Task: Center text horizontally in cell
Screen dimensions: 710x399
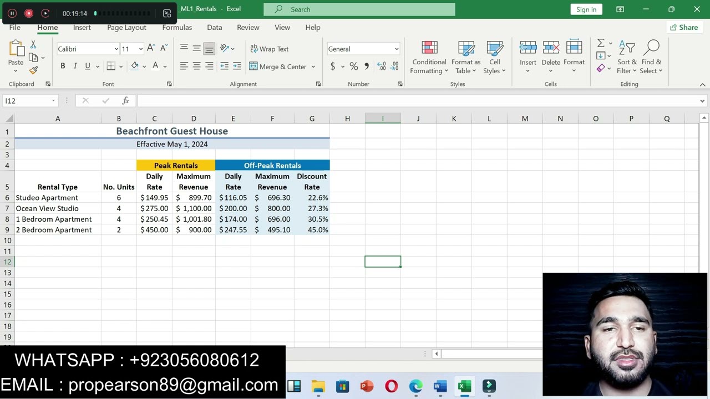Action: pos(196,66)
